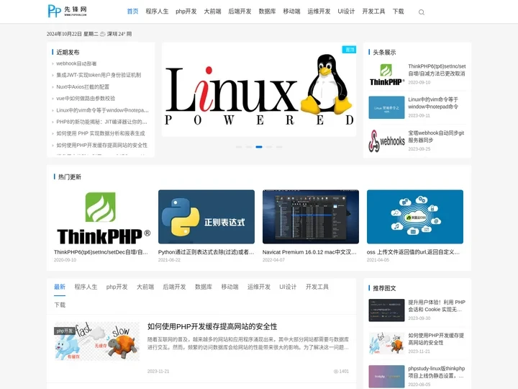
Task: Open 提升用户体验 PHP Cookie recommended post
Action: coord(437,306)
